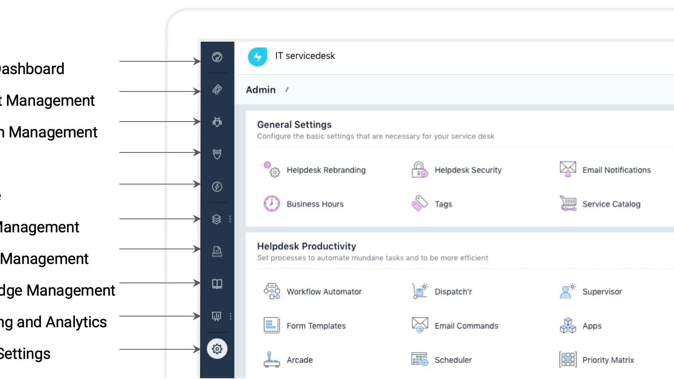Open the Assets stacked-layers icon in sidebar
The width and height of the screenshot is (674, 379).
tap(217, 219)
